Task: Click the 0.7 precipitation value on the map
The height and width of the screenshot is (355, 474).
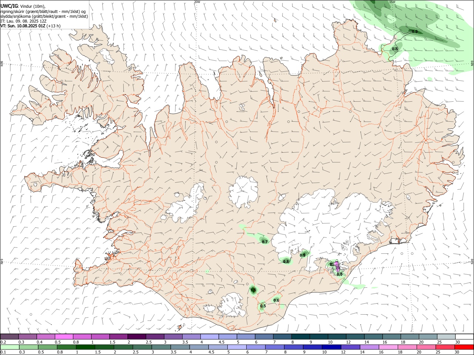Action: click(x=265, y=242)
